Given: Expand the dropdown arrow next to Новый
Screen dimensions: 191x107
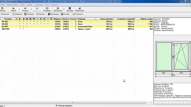Looking at the screenshot, I should pos(19,9).
